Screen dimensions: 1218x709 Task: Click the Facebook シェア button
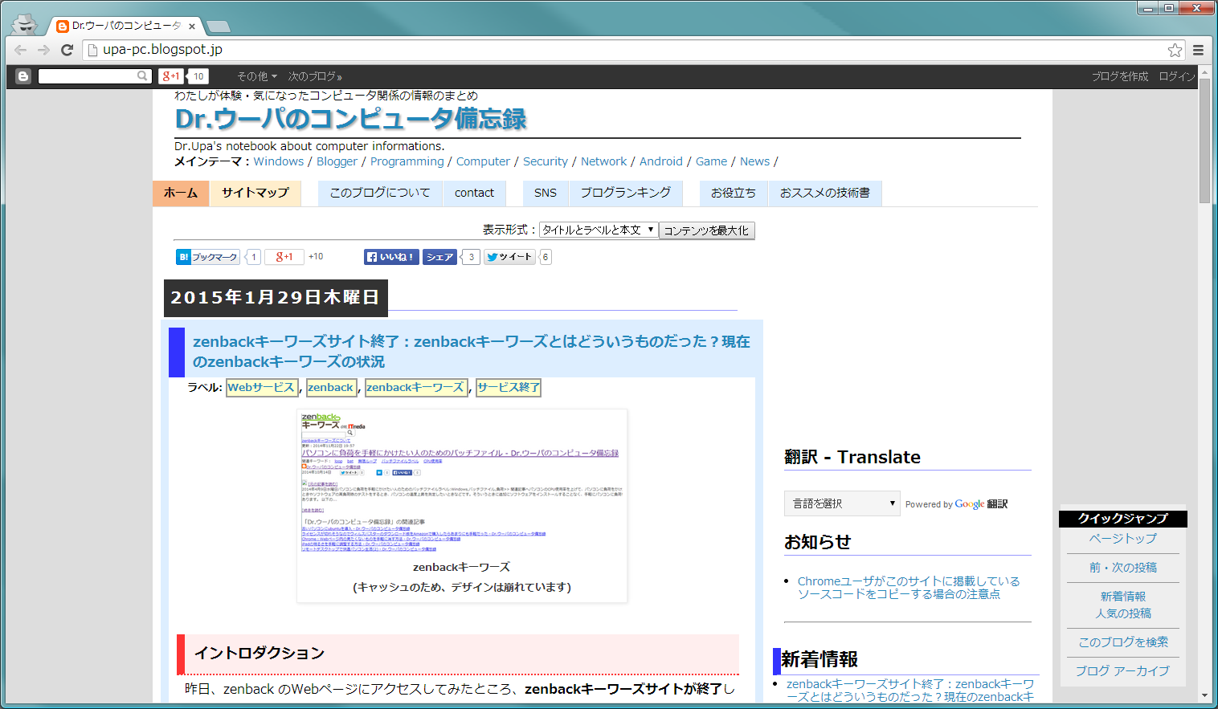point(440,257)
